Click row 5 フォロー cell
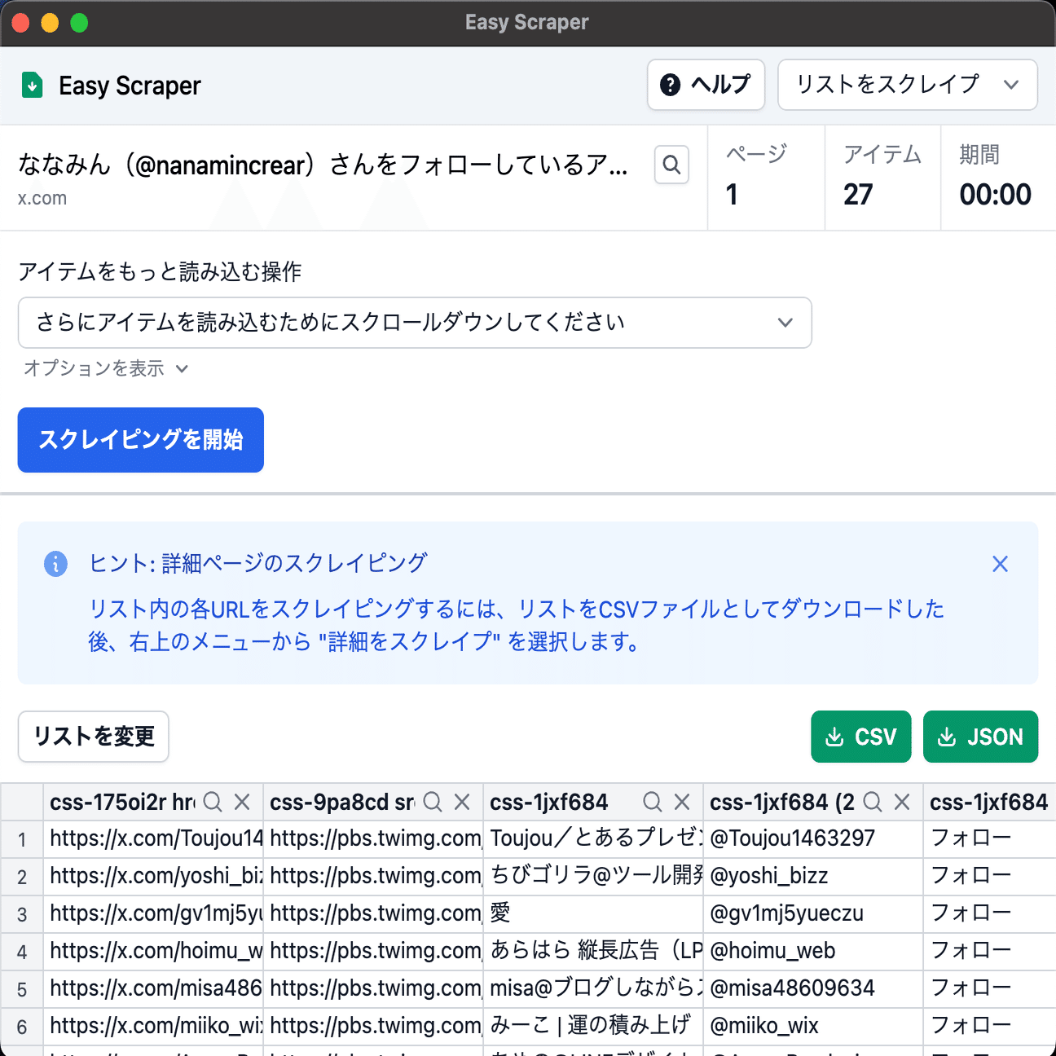Screen dimensions: 1056x1056 coord(989,988)
